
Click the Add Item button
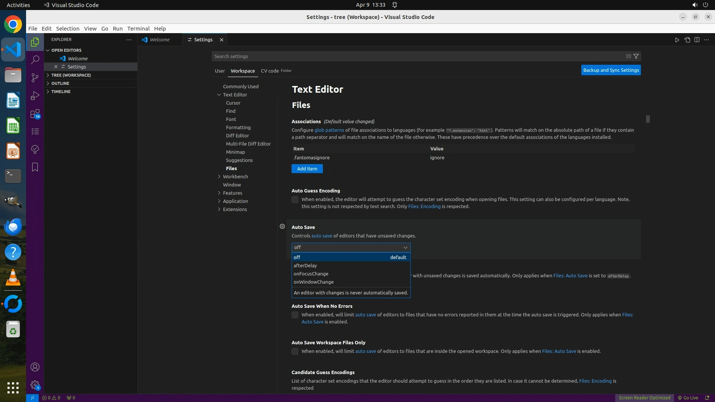coord(307,169)
